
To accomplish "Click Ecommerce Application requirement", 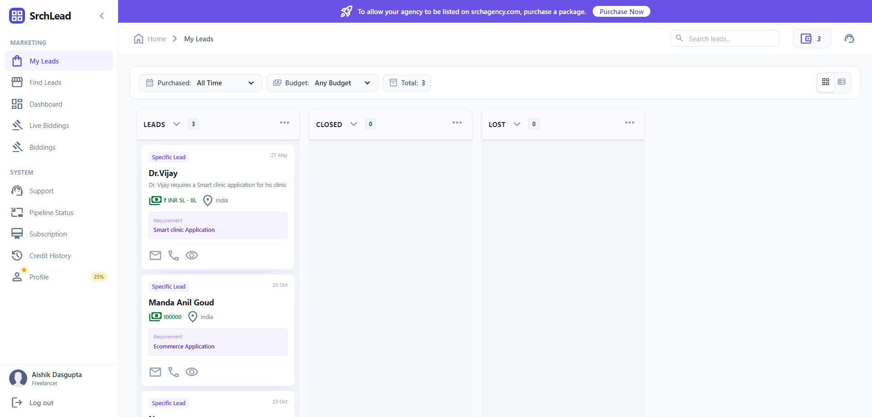I will (x=184, y=346).
